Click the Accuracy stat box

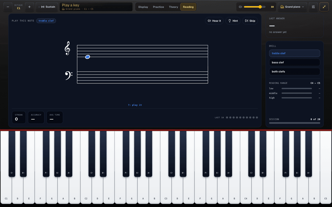click(x=36, y=117)
